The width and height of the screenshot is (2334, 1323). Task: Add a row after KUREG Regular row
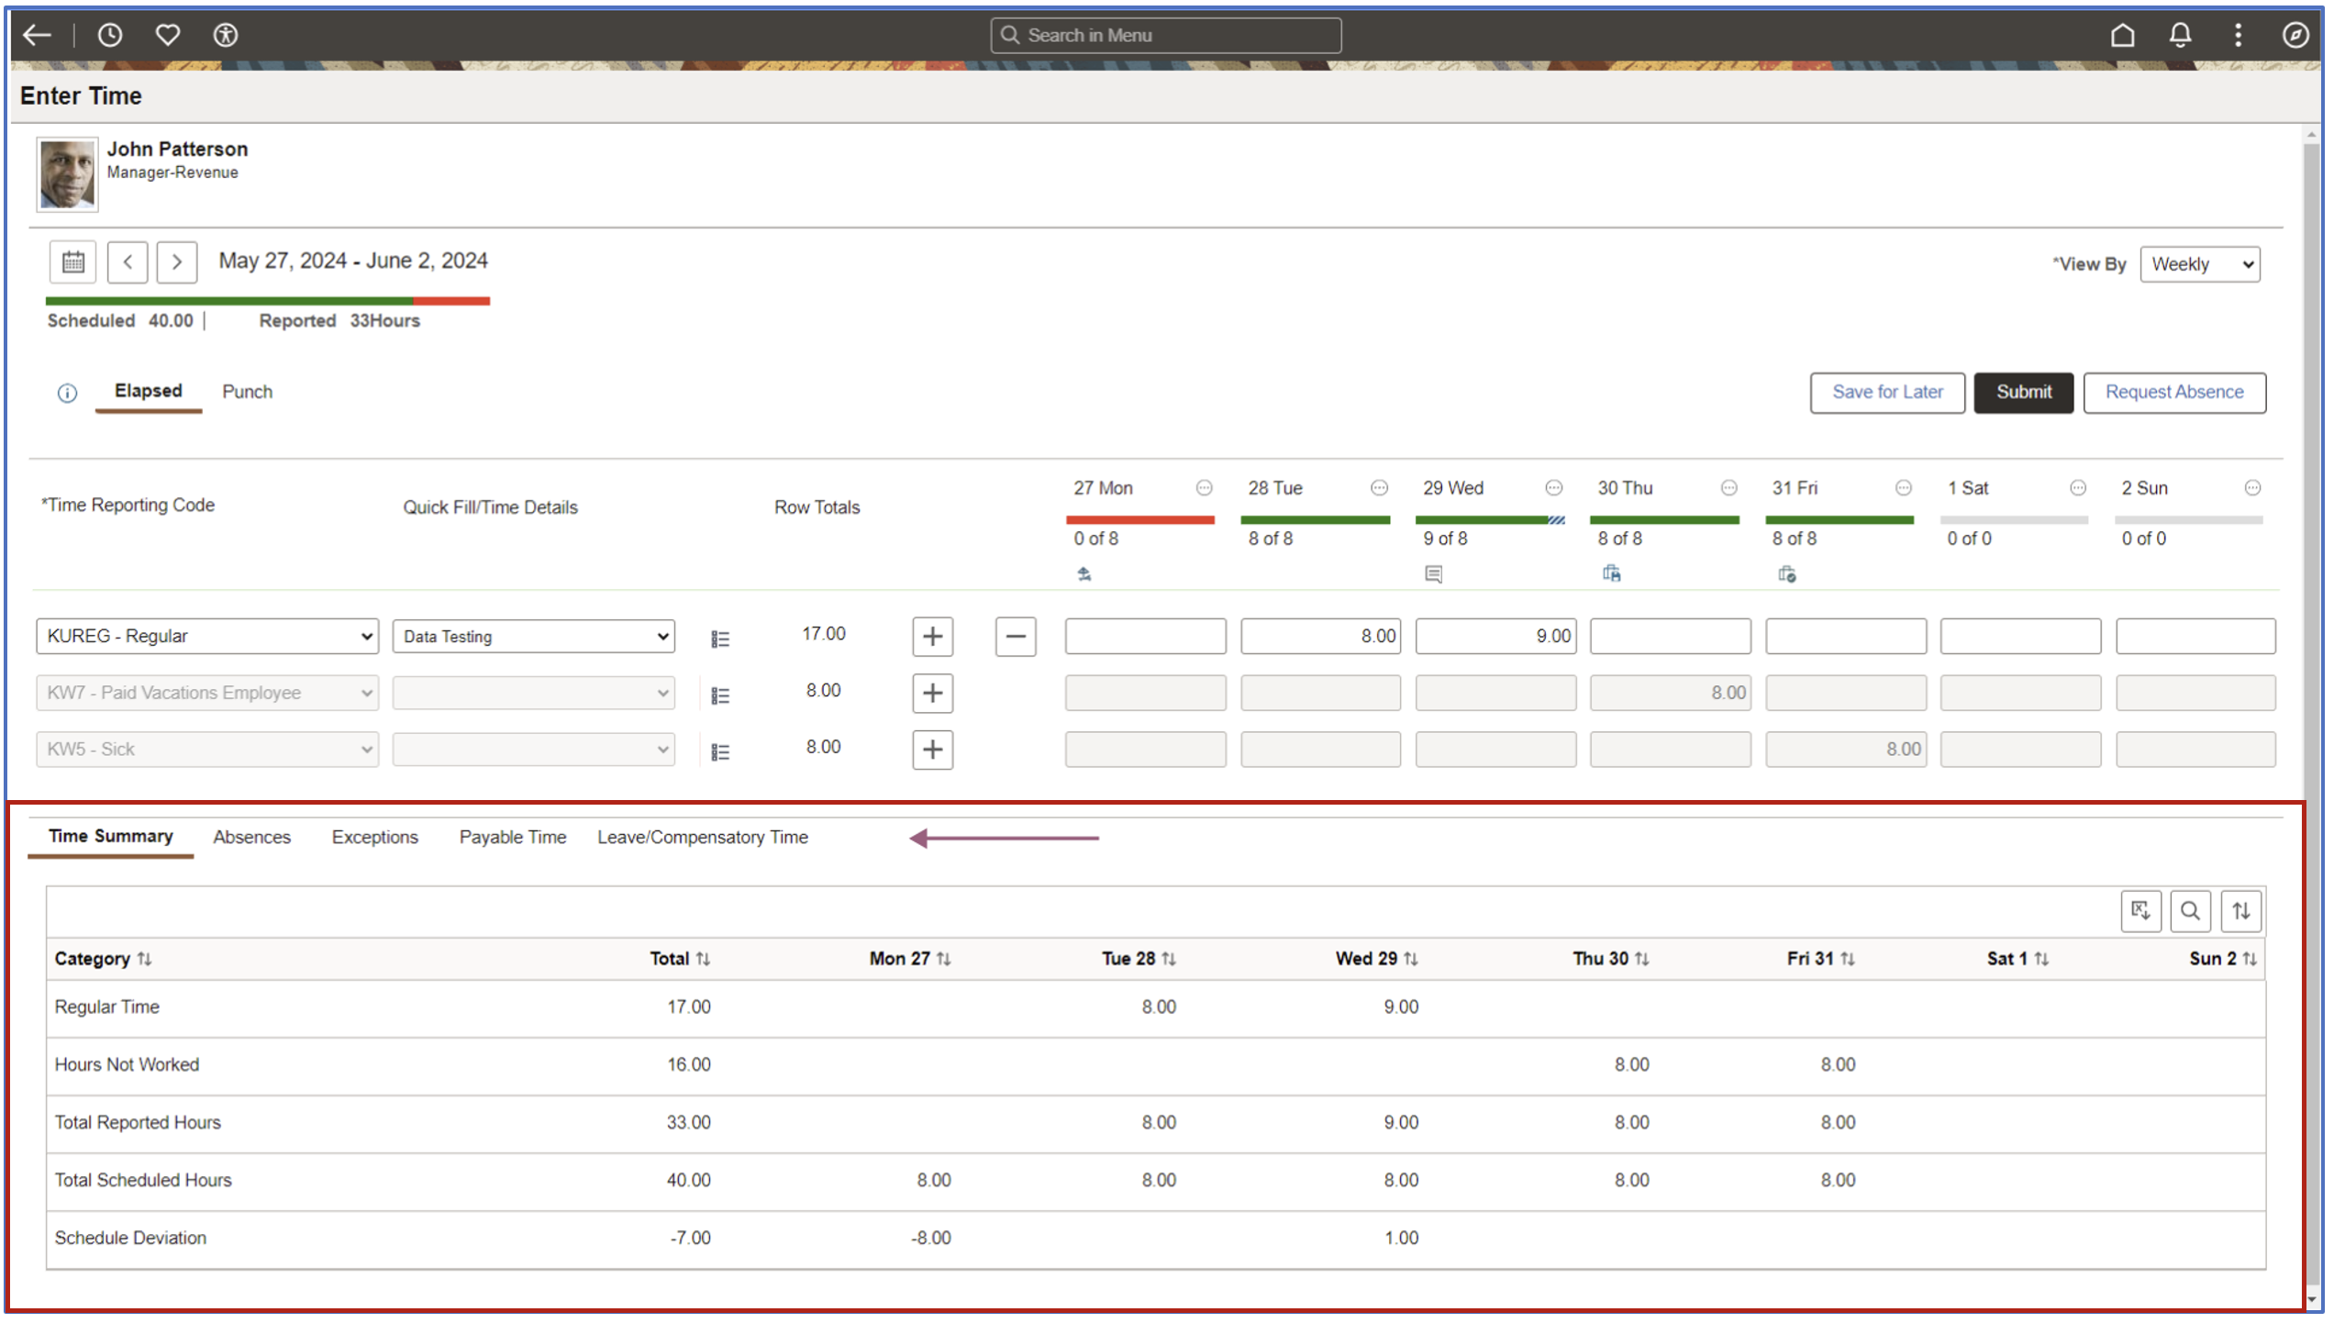[x=932, y=637]
